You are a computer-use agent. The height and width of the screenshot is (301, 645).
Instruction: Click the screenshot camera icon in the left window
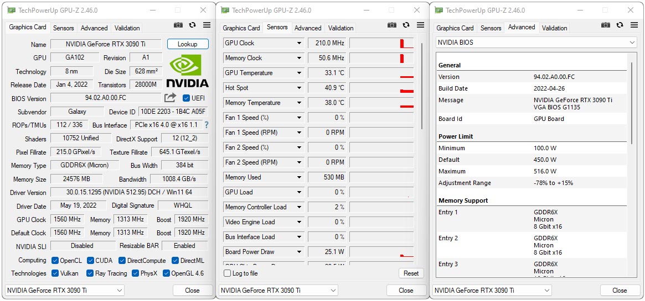[x=178, y=25]
